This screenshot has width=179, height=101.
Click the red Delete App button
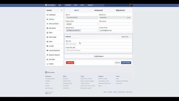pos(70,63)
